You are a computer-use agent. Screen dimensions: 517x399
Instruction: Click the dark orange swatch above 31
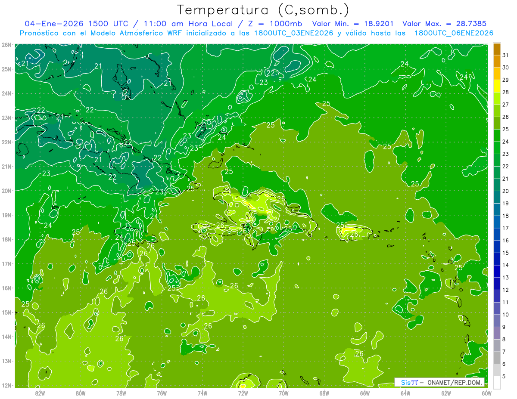(497, 49)
